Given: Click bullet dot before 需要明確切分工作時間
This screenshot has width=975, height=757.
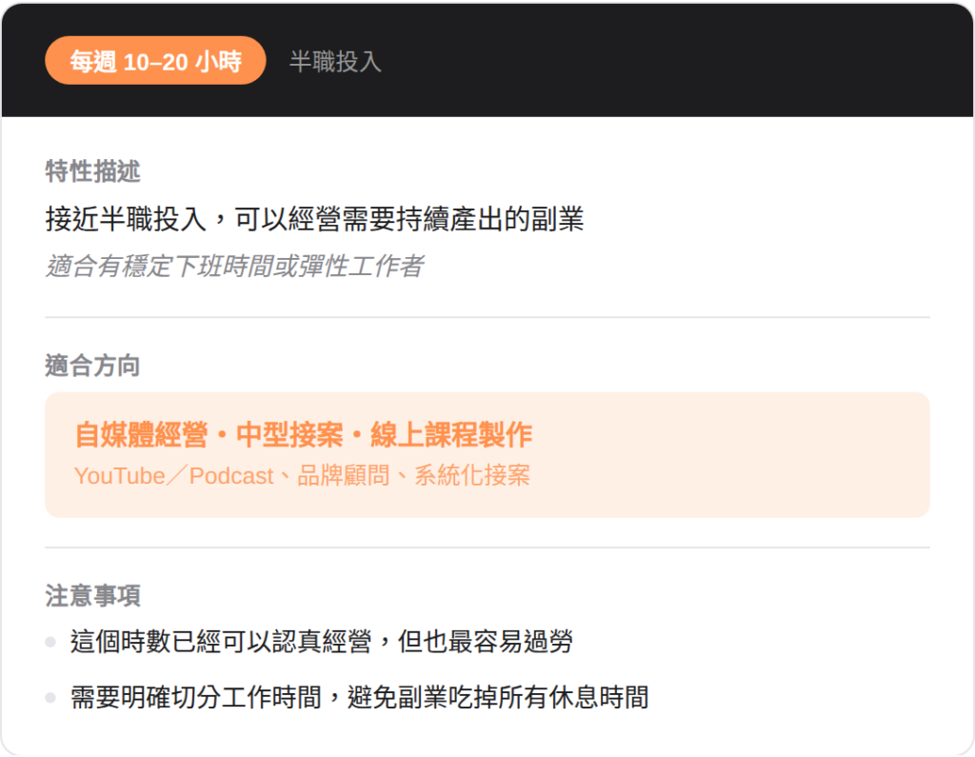Looking at the screenshot, I should [x=50, y=698].
